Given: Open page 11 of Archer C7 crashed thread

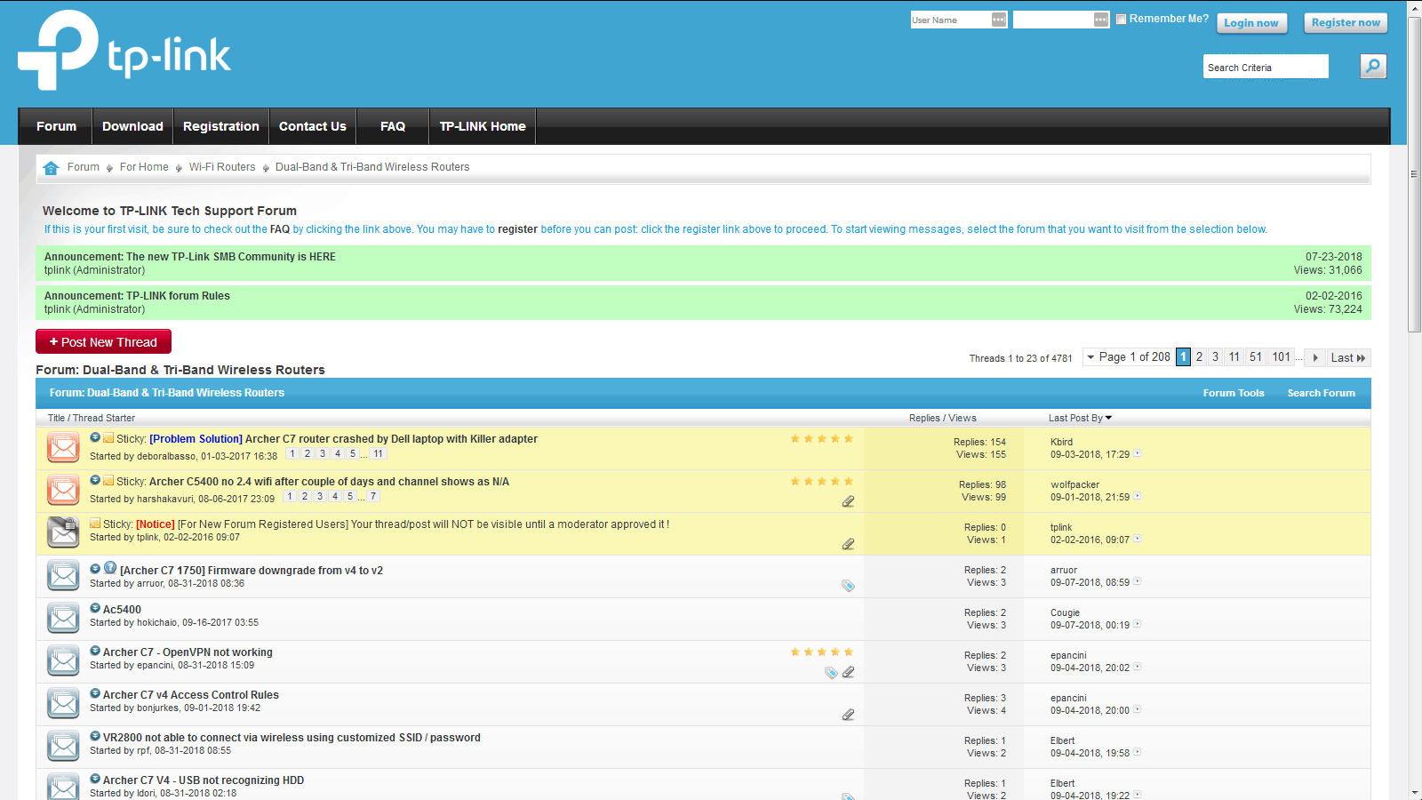Looking at the screenshot, I should pyautogui.click(x=378, y=453).
